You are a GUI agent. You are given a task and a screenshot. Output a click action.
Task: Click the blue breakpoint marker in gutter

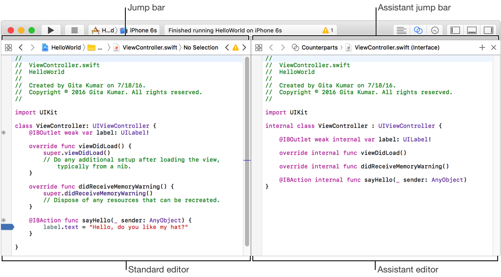(8, 227)
